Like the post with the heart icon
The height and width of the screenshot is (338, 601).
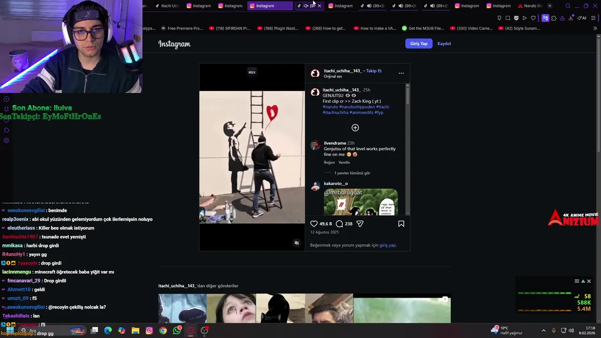point(314,224)
